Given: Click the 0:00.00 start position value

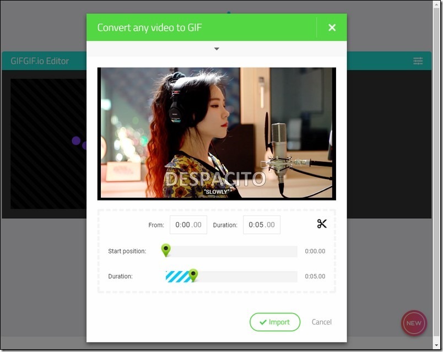Looking at the screenshot, I should tap(315, 251).
